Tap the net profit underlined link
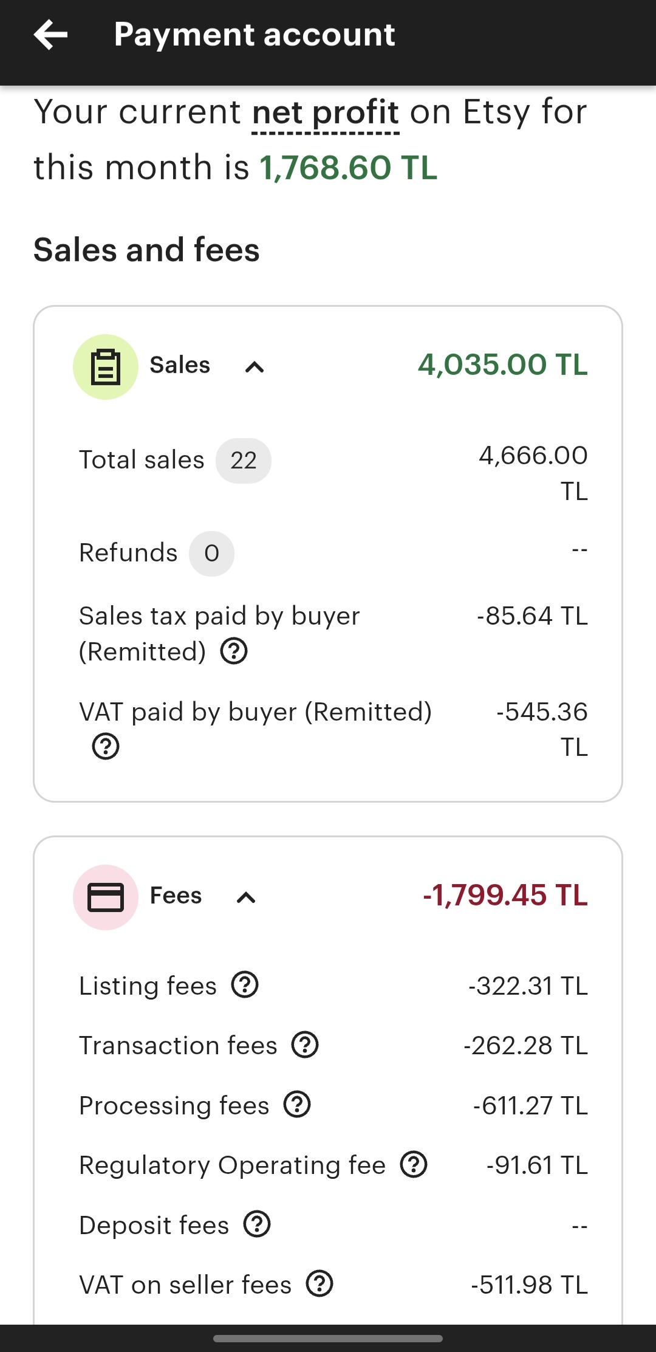The height and width of the screenshot is (1352, 656). [x=326, y=113]
